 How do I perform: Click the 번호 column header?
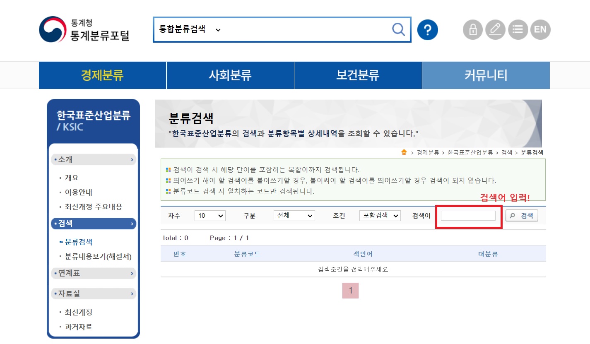(x=180, y=254)
